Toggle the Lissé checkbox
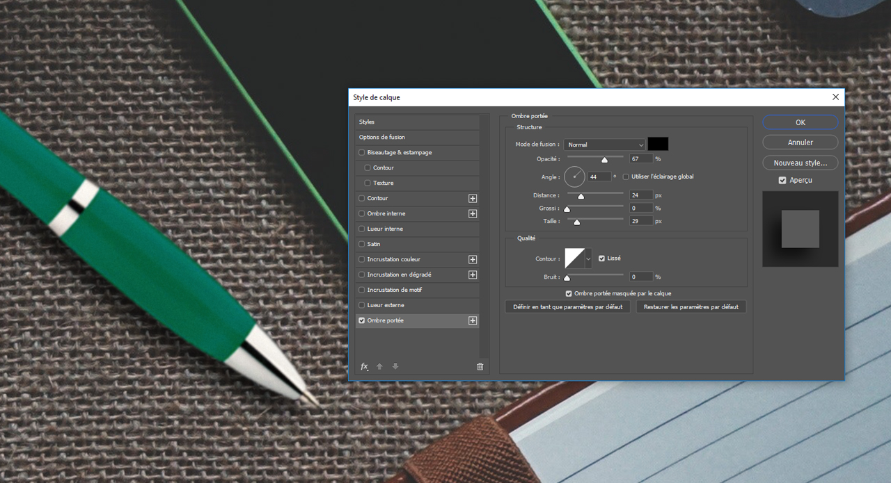This screenshot has height=483, width=891. (x=601, y=258)
